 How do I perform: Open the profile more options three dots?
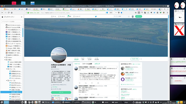click(141, 59)
